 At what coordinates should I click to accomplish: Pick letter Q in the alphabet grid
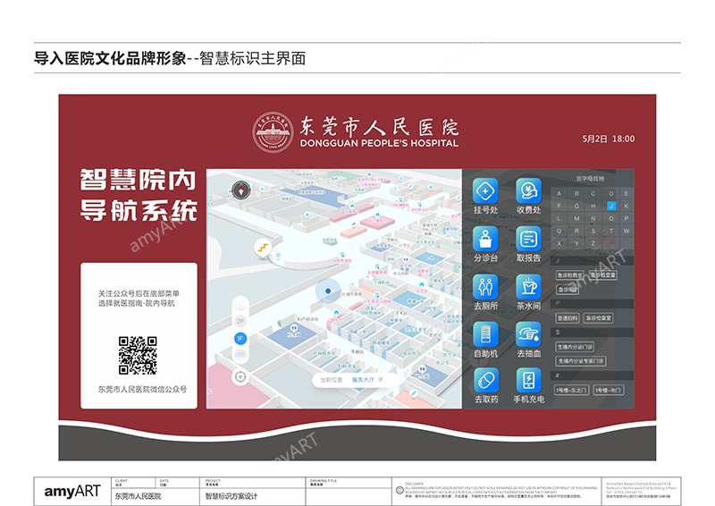point(559,231)
